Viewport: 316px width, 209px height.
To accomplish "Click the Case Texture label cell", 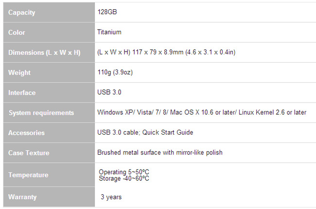I will (29, 153).
